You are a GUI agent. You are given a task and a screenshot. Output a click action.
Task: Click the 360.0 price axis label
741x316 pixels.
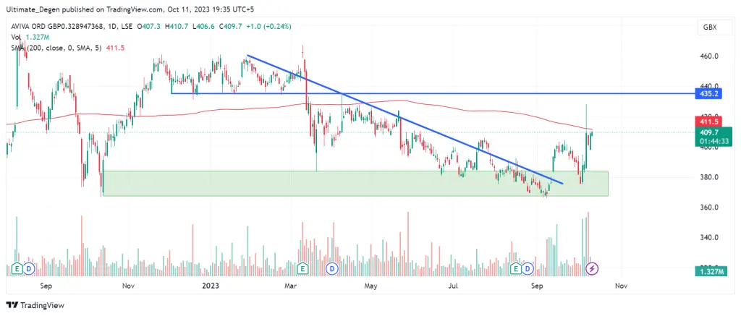pos(709,208)
